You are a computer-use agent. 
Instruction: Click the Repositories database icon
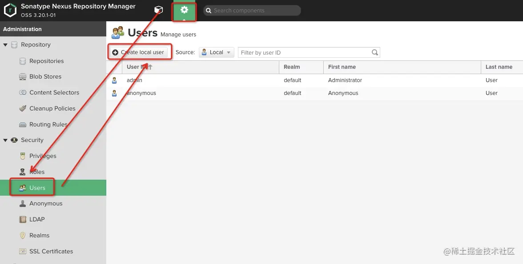pyautogui.click(x=23, y=61)
